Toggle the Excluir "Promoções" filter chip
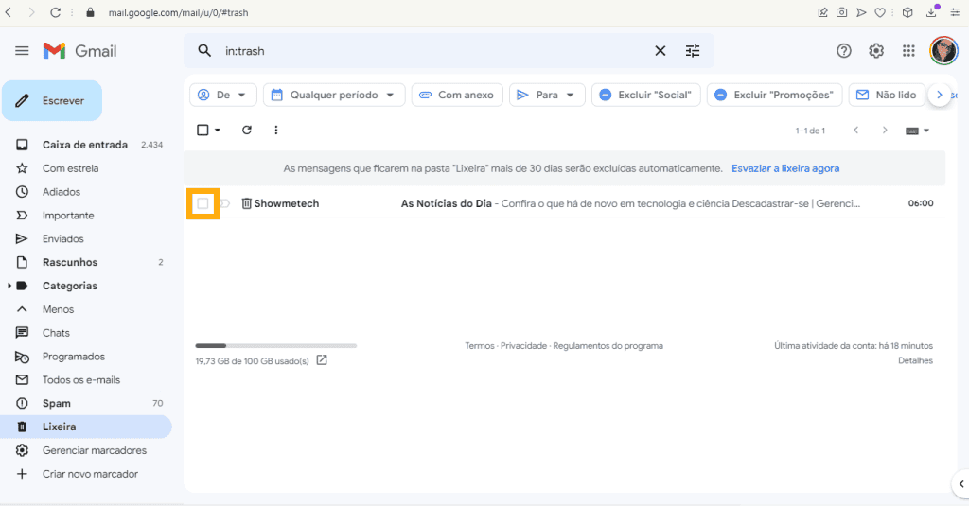The height and width of the screenshot is (506, 969). click(774, 95)
